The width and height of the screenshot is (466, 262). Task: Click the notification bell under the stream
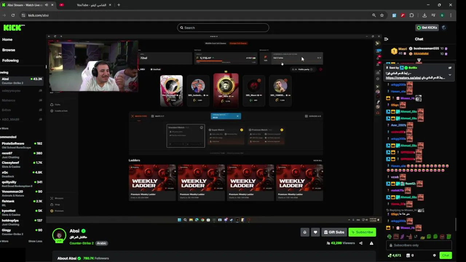[305, 232]
